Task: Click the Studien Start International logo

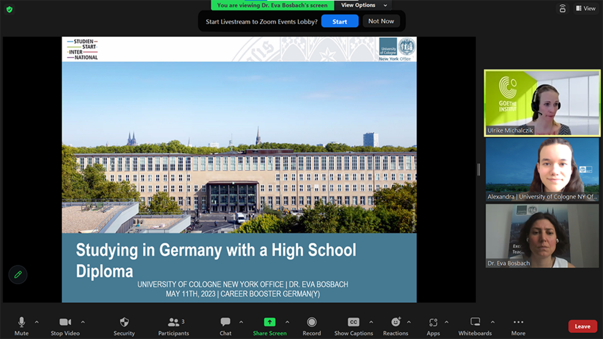Action: pyautogui.click(x=82, y=49)
